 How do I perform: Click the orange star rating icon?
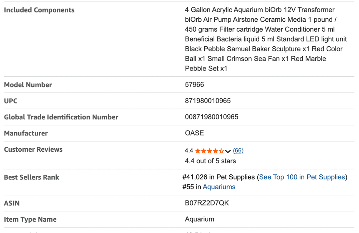(209, 151)
